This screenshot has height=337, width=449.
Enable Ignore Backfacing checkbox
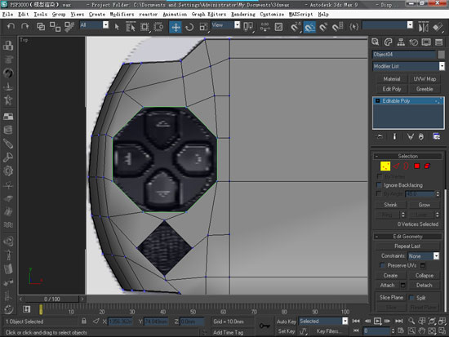379,185
